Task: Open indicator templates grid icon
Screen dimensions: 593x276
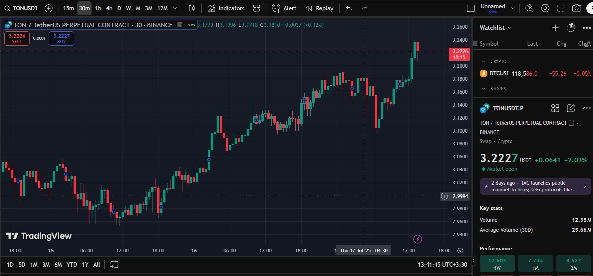Action: 256,8
